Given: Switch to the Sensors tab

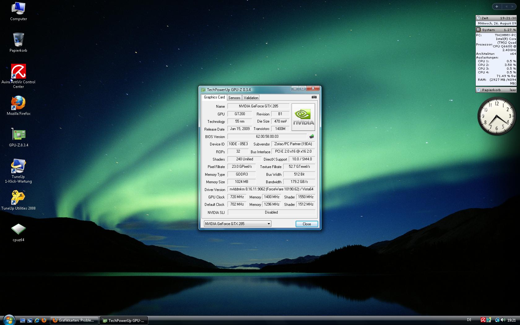Looking at the screenshot, I should click(234, 98).
